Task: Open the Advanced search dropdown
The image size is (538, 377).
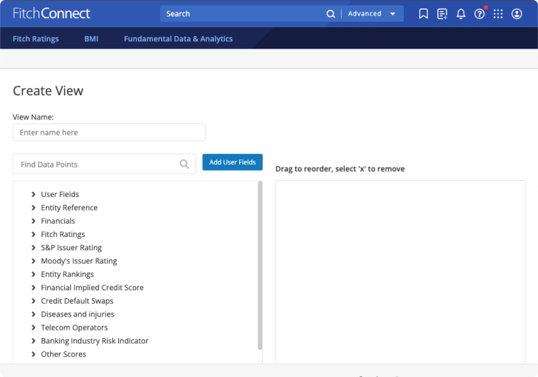Action: [372, 14]
